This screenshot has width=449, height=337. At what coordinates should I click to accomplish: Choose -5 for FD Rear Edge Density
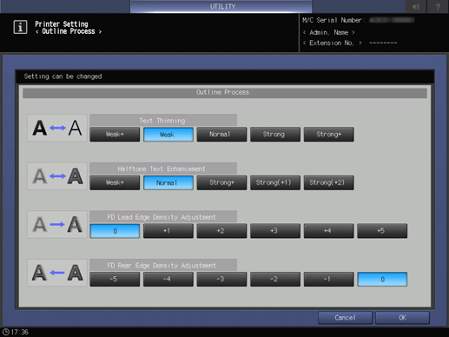[115, 279]
